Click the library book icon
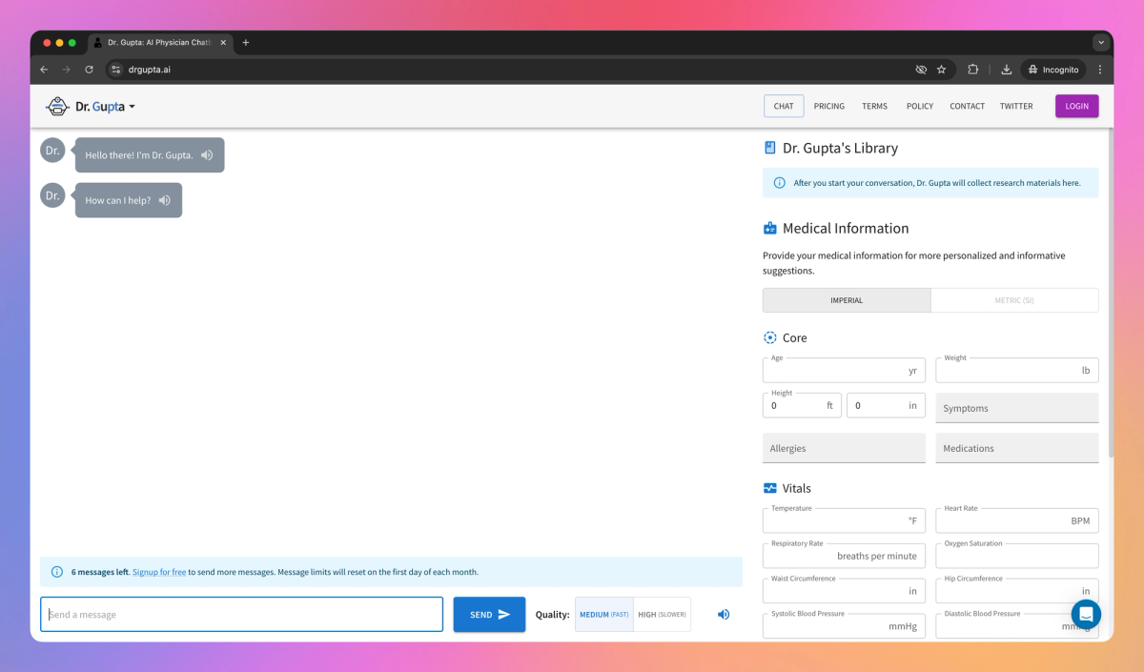The width and height of the screenshot is (1144, 672). [770, 148]
